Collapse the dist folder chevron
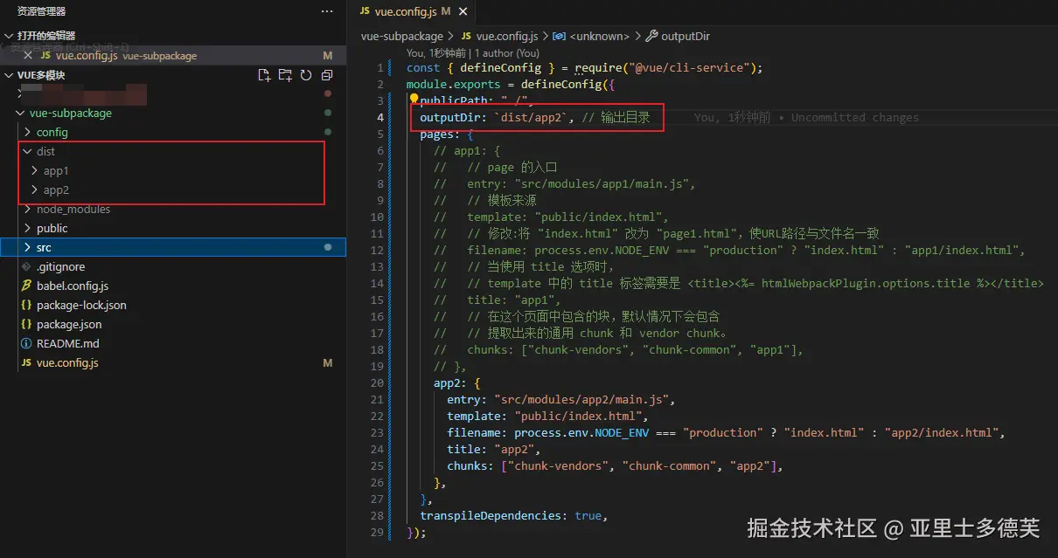 [28, 151]
